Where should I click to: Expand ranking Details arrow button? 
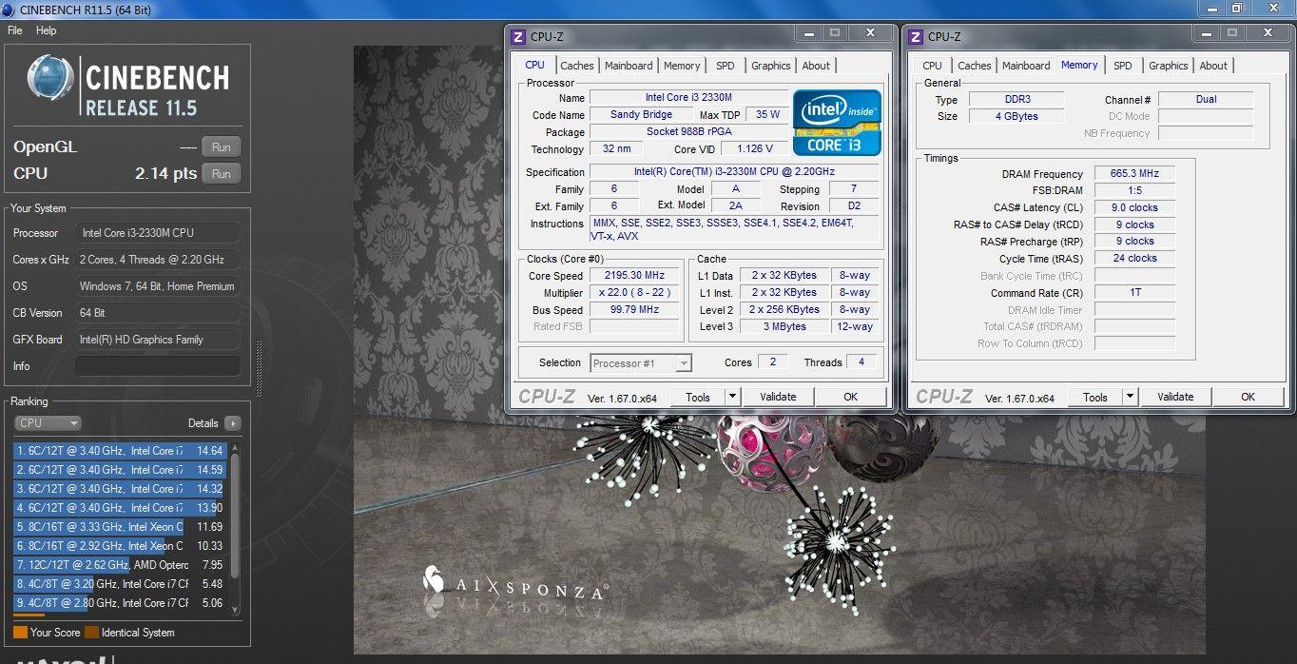[x=233, y=423]
